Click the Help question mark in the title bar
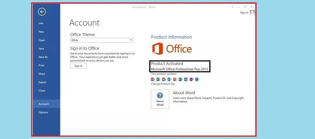This screenshot has width=315, height=139. 232,7
